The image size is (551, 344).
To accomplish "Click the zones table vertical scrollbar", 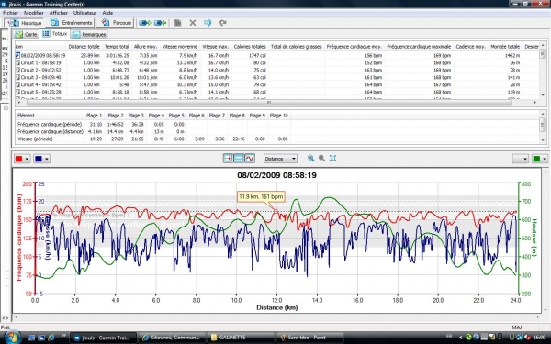I will pos(542,127).
